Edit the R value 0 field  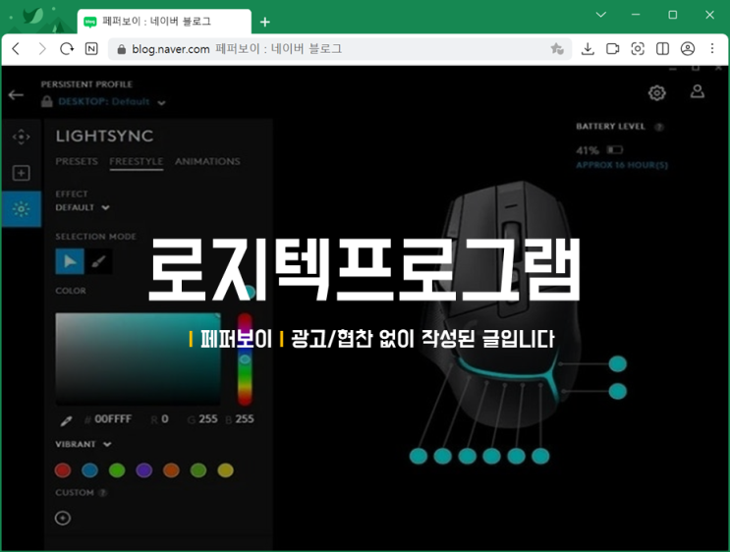pyautogui.click(x=164, y=419)
